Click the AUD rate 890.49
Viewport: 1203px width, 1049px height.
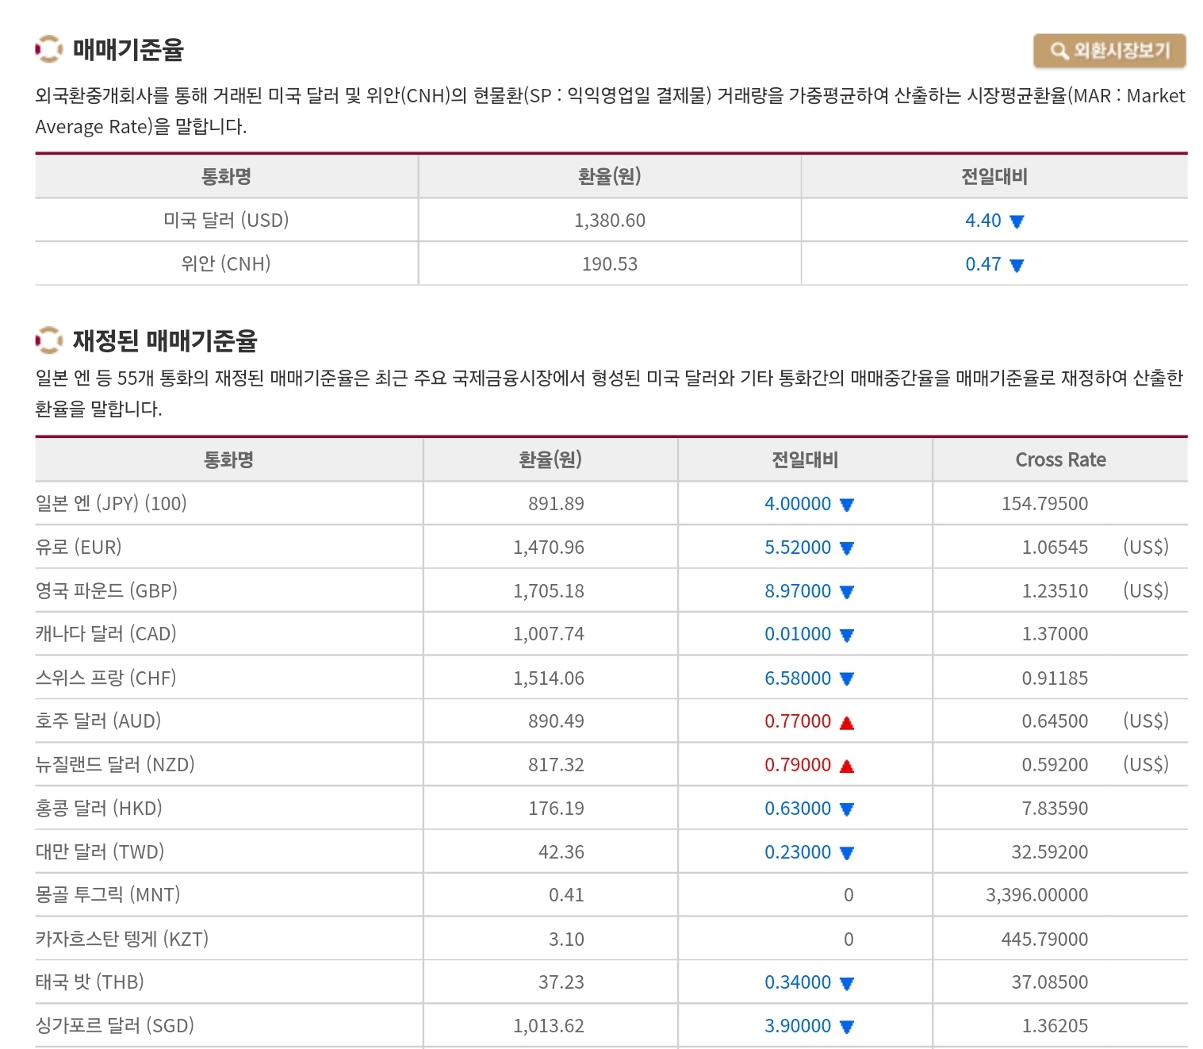click(x=556, y=721)
